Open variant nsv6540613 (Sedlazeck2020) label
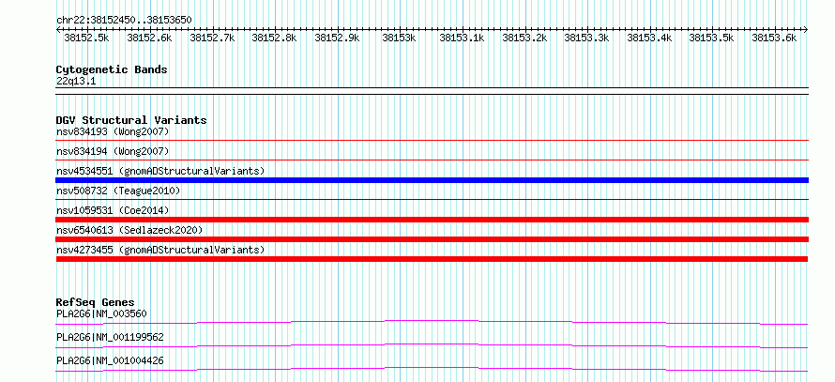The image size is (835, 382). [129, 230]
